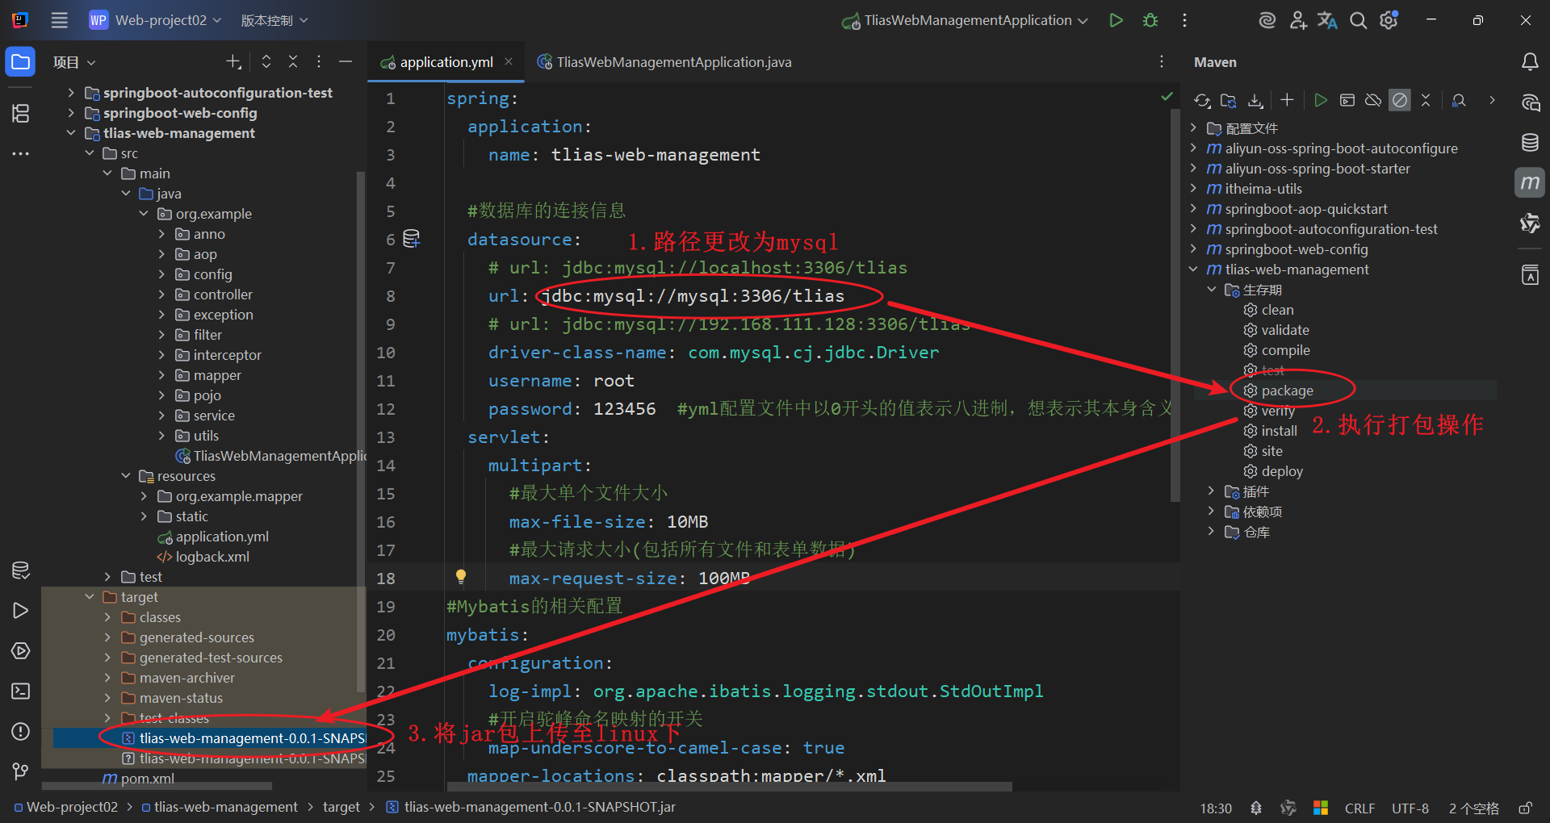This screenshot has height=823, width=1550.
Task: Add new file or directory in project panel
Action: (233, 61)
